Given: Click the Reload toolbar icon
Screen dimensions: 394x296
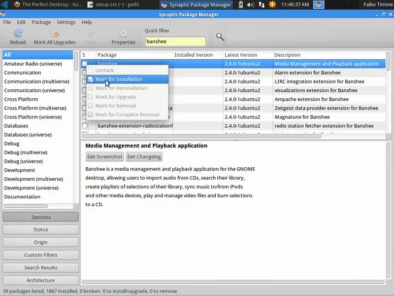Looking at the screenshot, I should coord(18,34).
